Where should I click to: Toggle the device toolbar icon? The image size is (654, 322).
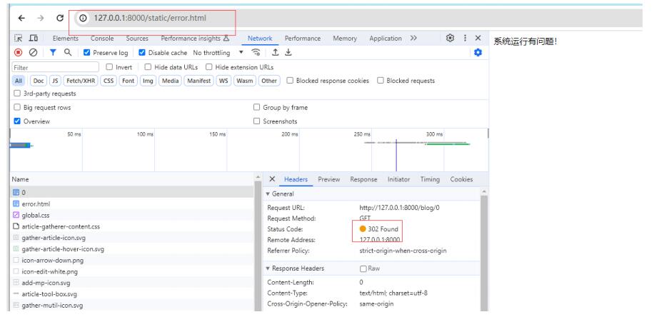33,38
